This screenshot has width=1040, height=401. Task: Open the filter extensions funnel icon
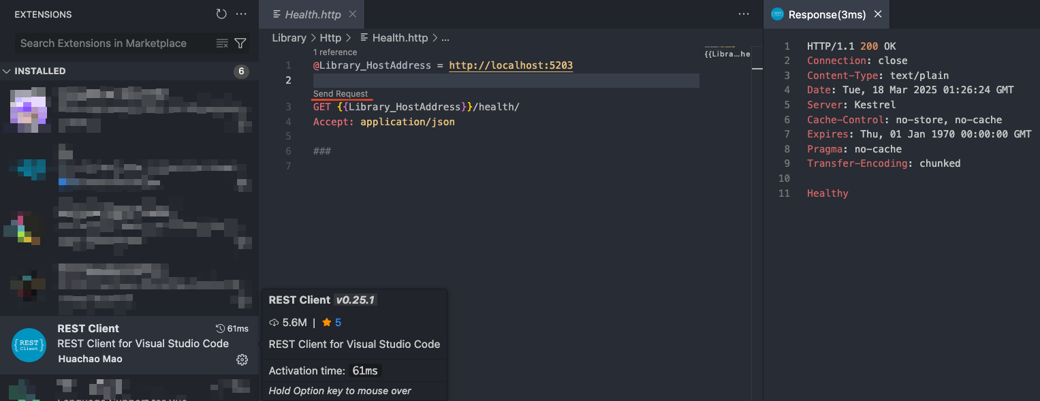click(x=240, y=43)
